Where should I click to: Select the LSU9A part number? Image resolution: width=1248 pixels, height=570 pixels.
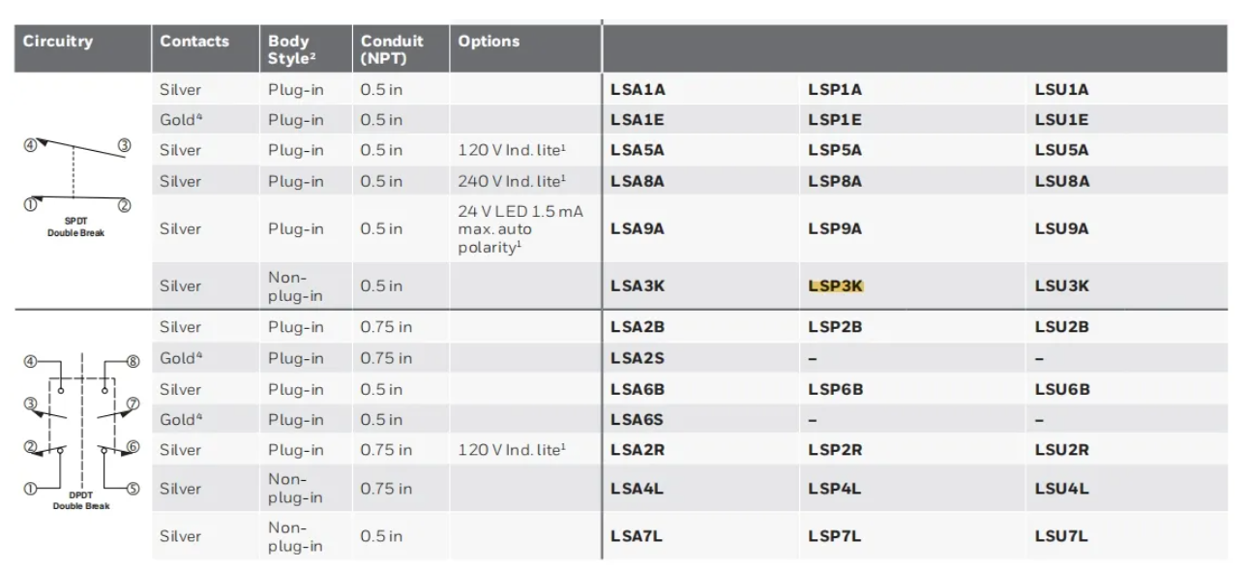[1061, 229]
